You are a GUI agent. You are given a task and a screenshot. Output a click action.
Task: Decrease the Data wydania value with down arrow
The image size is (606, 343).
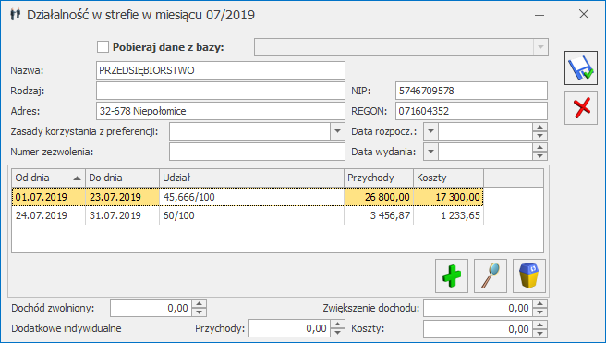[x=539, y=156]
